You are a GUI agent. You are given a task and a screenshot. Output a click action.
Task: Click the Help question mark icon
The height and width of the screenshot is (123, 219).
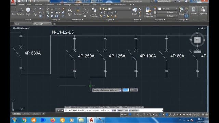(186, 1)
